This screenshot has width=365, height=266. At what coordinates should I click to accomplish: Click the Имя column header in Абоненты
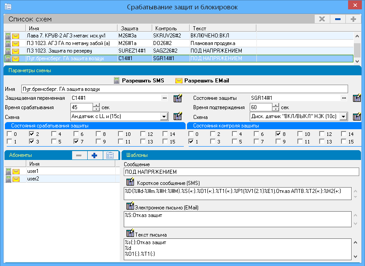pos(71,164)
